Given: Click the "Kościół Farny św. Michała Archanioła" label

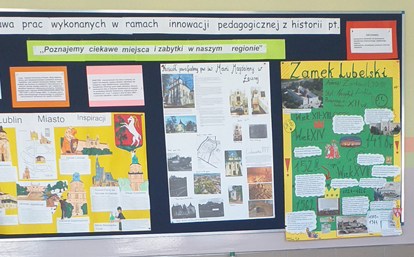Looking at the screenshot, I should coord(106,191).
